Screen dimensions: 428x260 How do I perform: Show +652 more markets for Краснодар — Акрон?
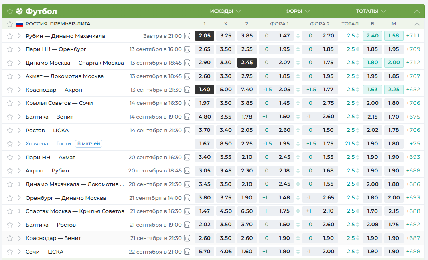413,89
